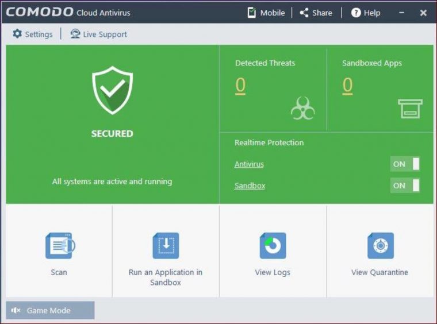This screenshot has height=324, width=437.
Task: Open the Antivirus link
Action: [x=249, y=164]
